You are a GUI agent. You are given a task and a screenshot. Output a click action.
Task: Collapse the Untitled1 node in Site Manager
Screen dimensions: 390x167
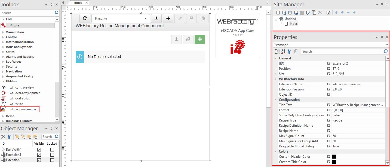coord(276,19)
